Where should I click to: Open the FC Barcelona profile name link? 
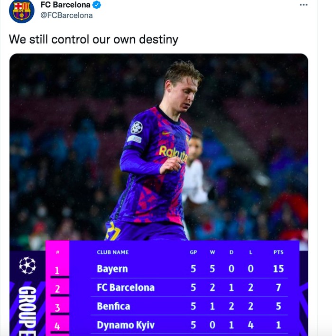pos(65,5)
